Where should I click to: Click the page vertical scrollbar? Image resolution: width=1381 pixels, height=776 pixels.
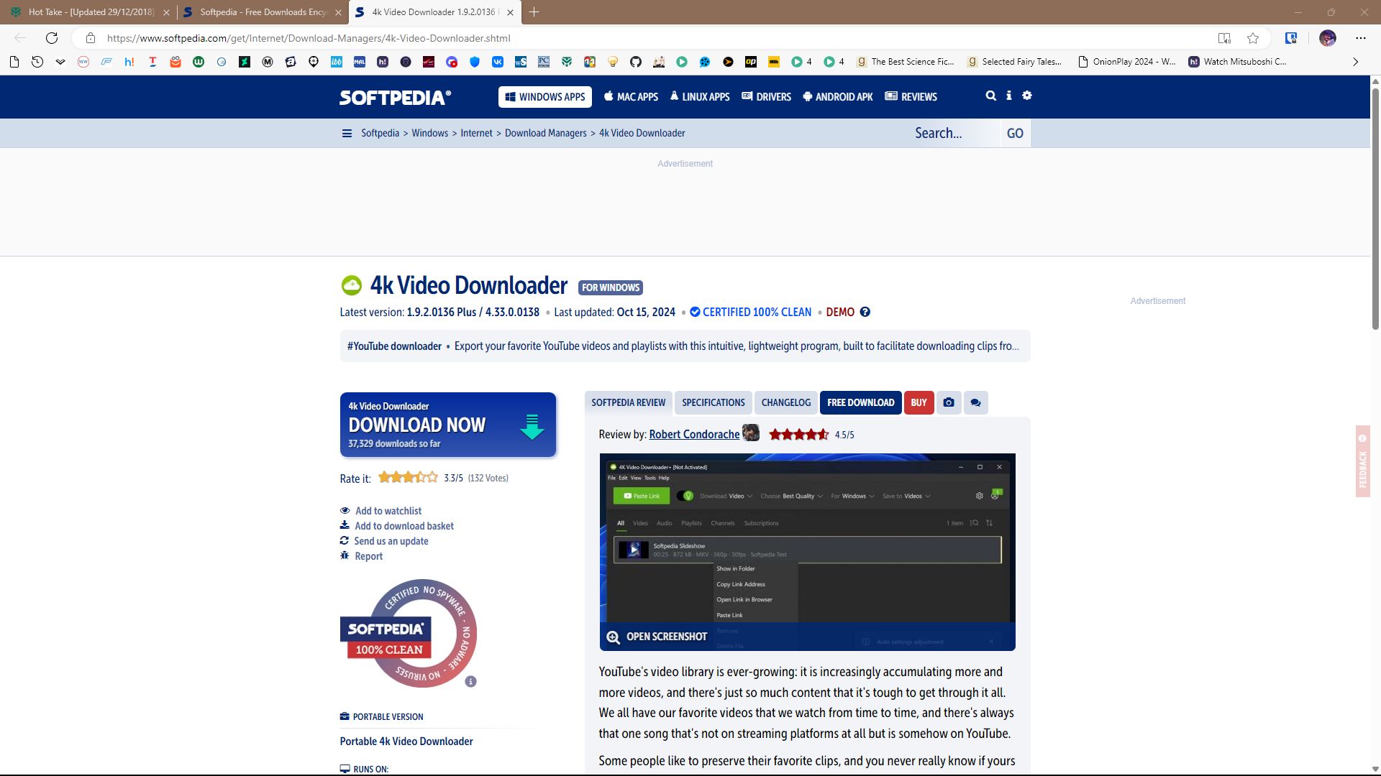(1375, 208)
